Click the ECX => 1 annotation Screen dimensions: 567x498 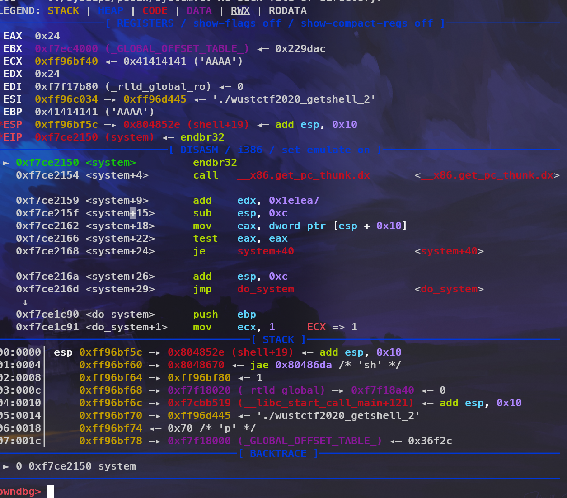pos(332,327)
